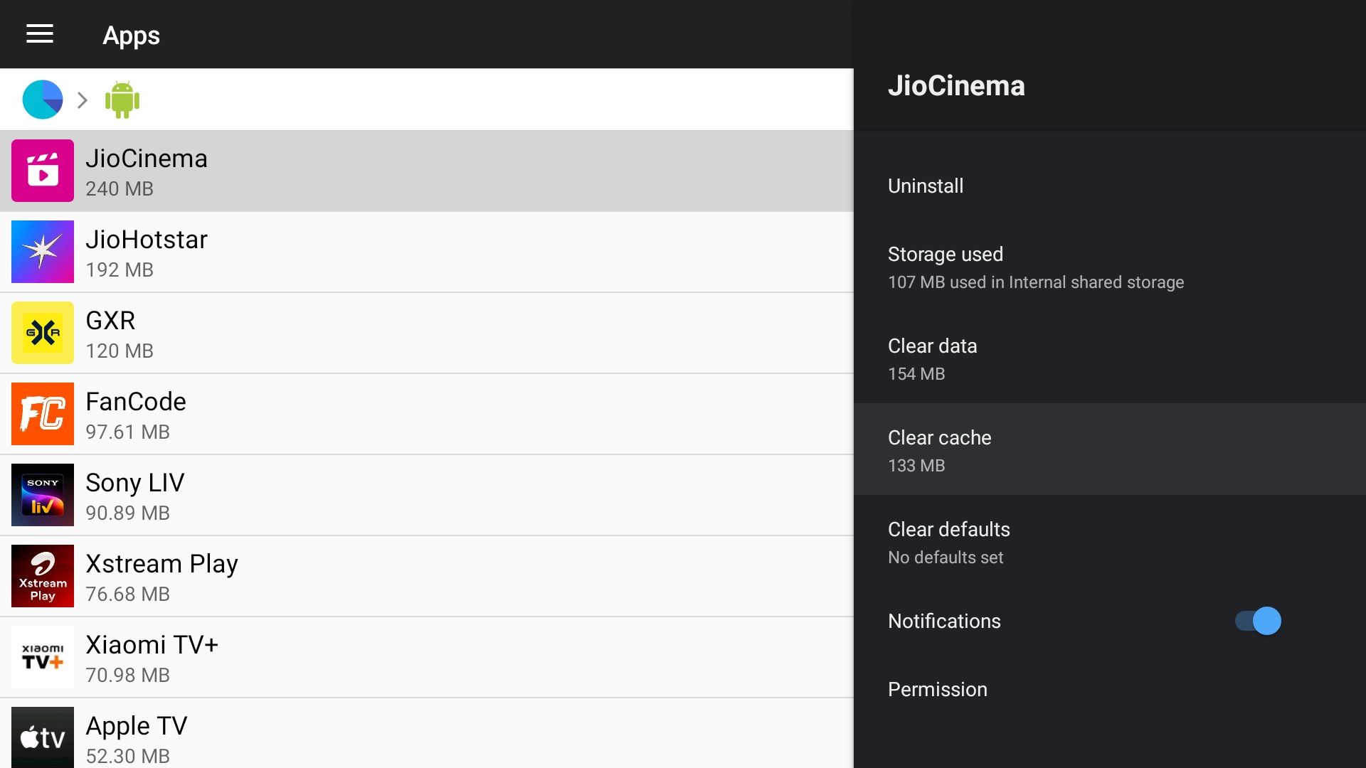Viewport: 1366px width, 768px height.
Task: Select Clear data 154 MB
Action: coord(1110,358)
